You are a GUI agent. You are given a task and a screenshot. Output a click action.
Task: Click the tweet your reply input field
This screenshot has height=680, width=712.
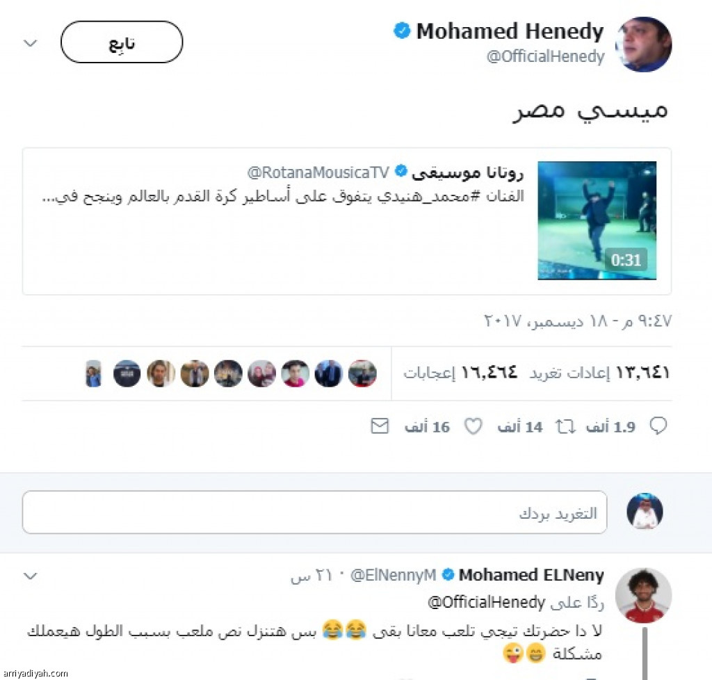point(314,512)
